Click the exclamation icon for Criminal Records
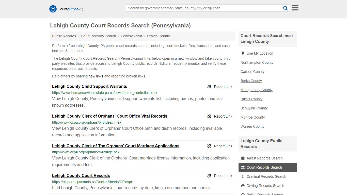This screenshot has width=347, height=195. click(x=243, y=176)
